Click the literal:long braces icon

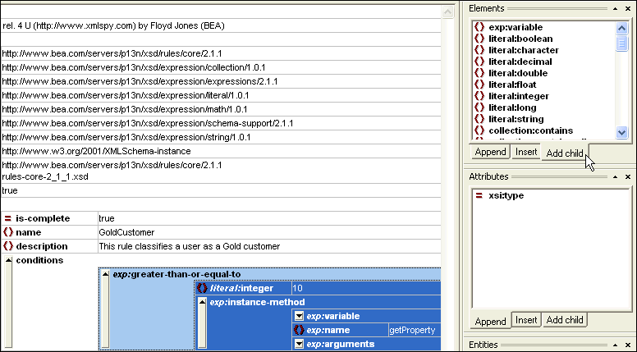(x=479, y=107)
